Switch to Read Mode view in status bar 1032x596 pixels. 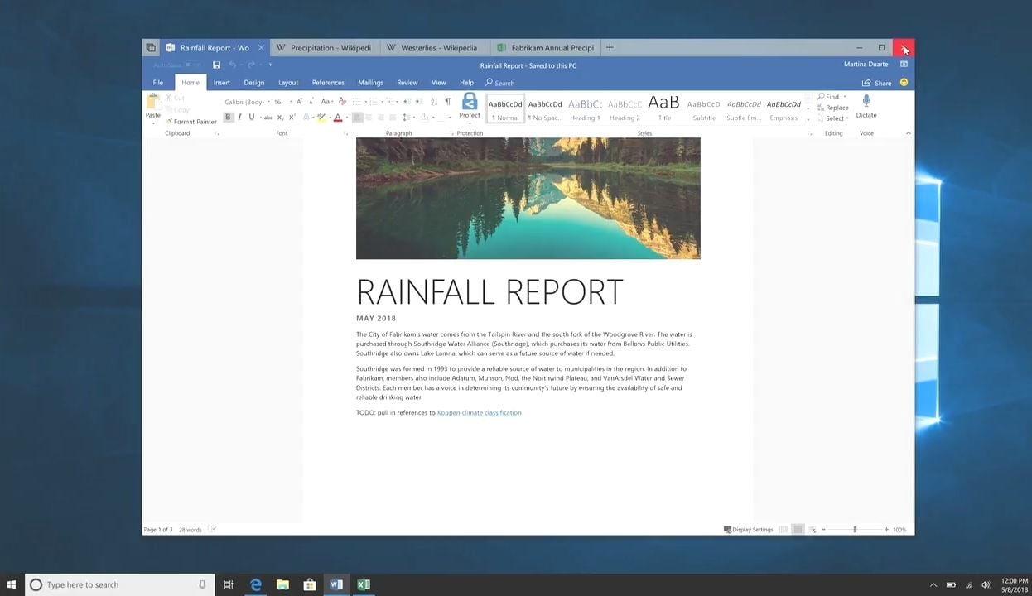pos(784,529)
